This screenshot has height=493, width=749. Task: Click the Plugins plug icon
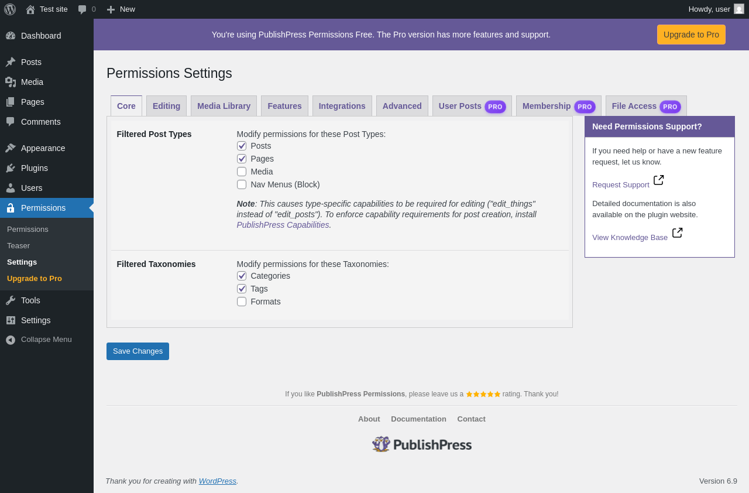point(11,168)
